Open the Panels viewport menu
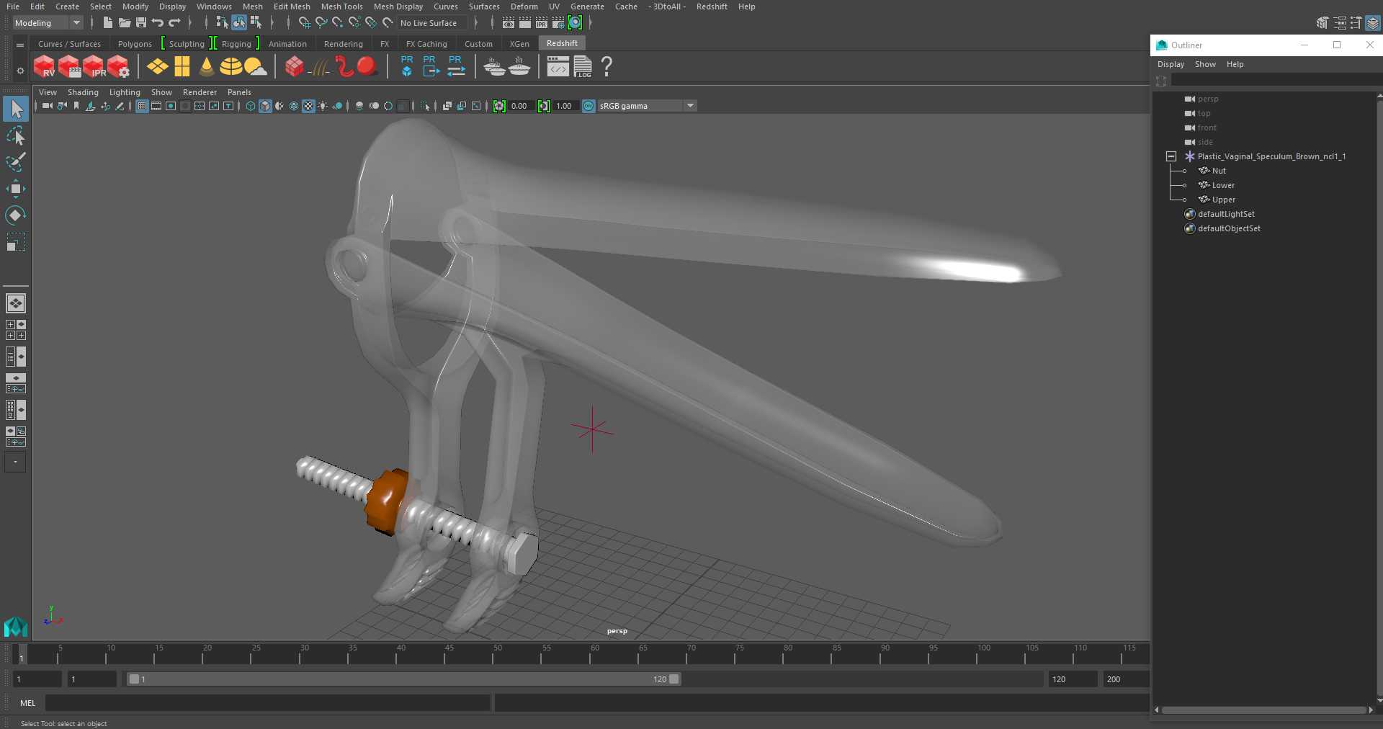This screenshot has height=729, width=1383. 239,92
